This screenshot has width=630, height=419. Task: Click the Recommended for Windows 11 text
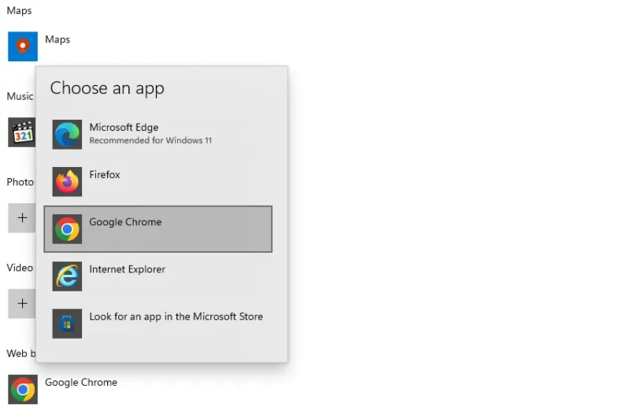[x=150, y=140]
